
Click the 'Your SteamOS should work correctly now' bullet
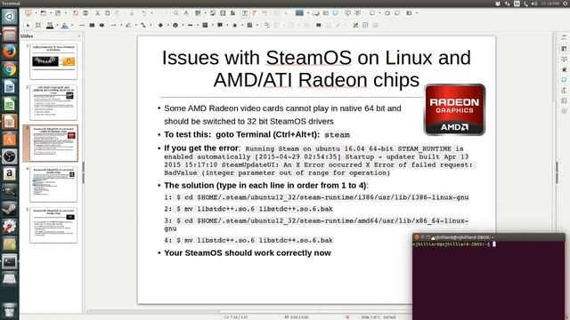[248, 252]
